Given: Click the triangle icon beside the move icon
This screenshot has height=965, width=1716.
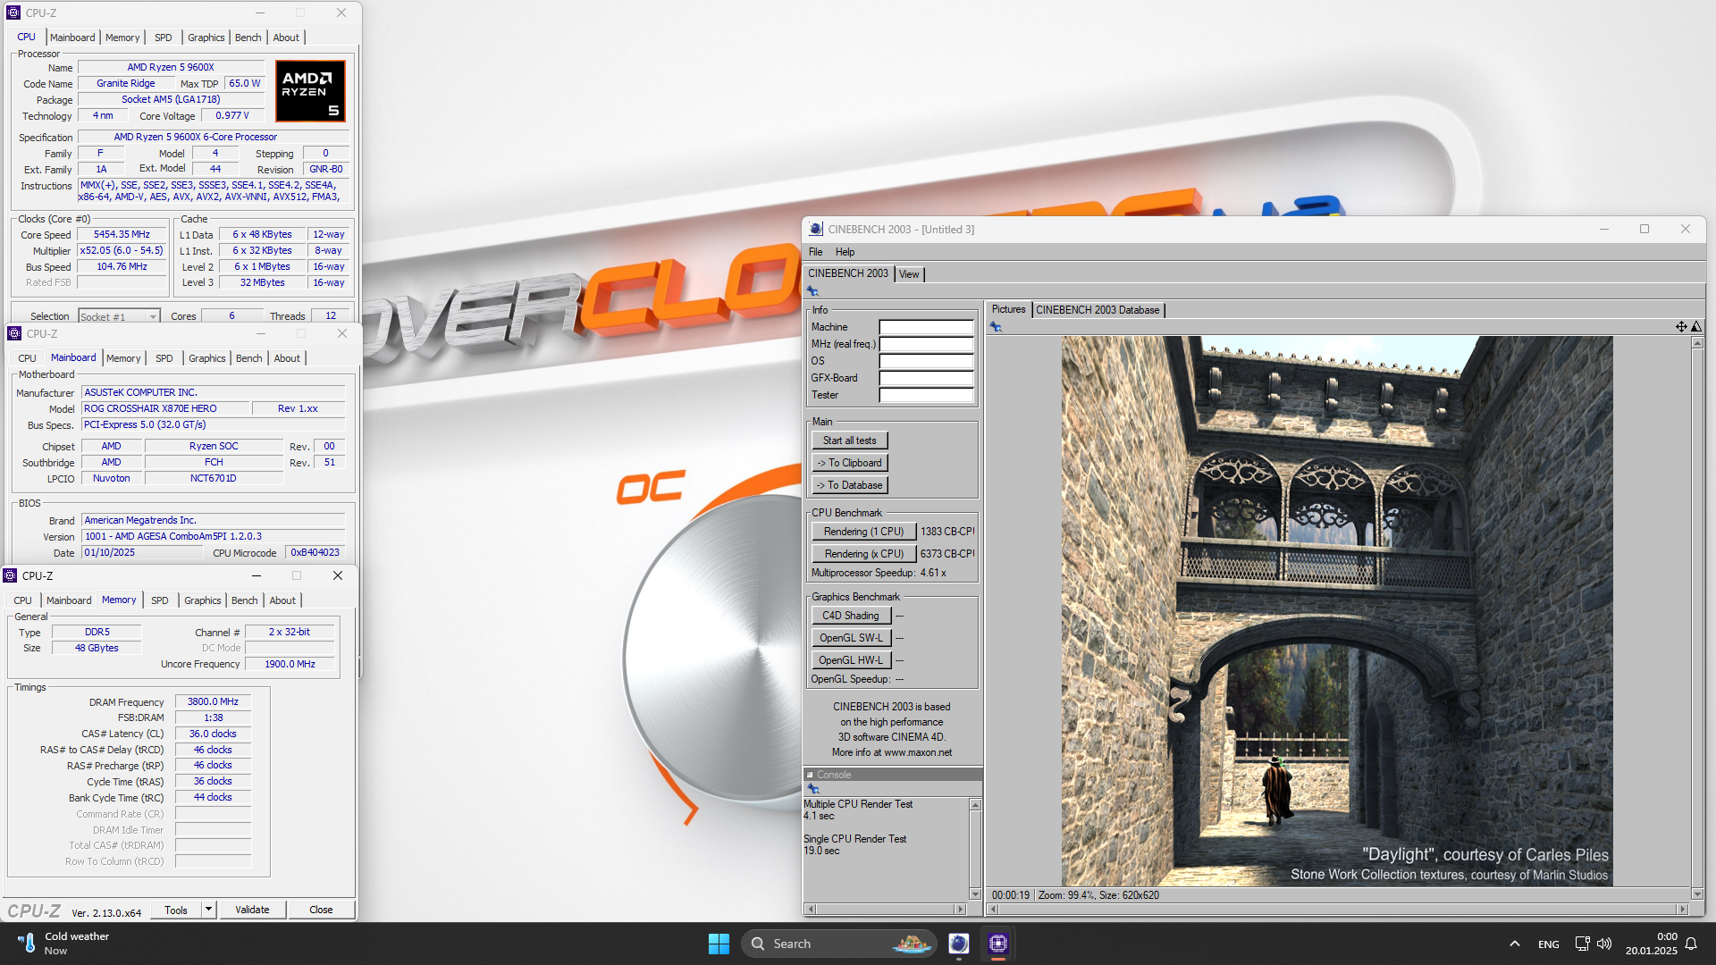Looking at the screenshot, I should click(1696, 327).
